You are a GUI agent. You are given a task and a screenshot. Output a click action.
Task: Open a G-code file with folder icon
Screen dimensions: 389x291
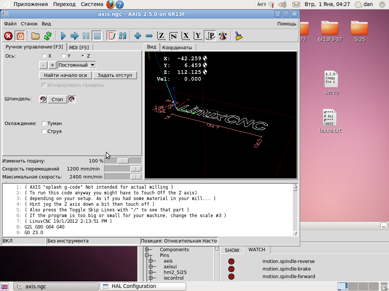(x=36, y=36)
